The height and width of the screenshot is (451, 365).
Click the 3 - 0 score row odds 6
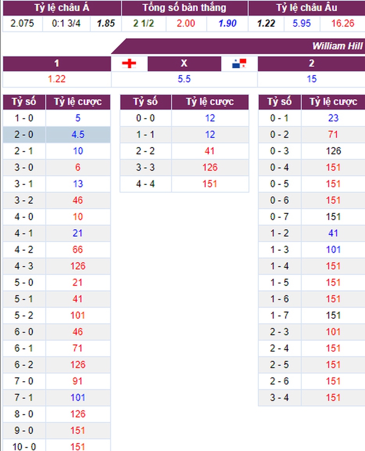78,167
